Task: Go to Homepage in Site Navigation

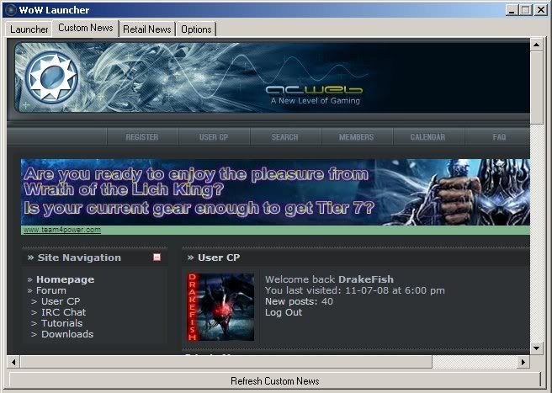Action: (65, 279)
